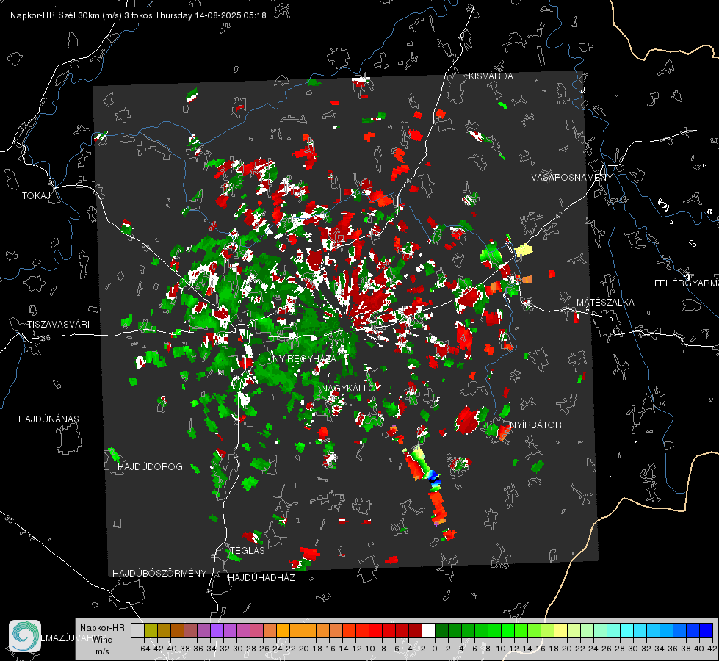The height and width of the screenshot is (661, 719).
Task: Select the grey first swatch in legend
Action: [x=137, y=631]
